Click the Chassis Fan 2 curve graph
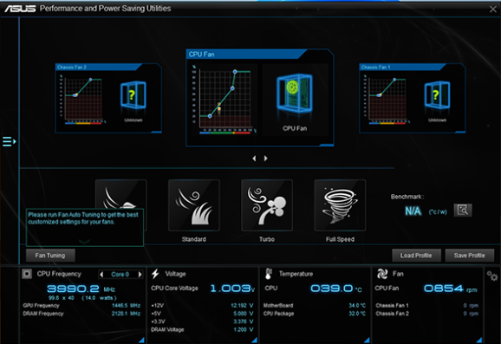501x344 pixels. (x=82, y=99)
